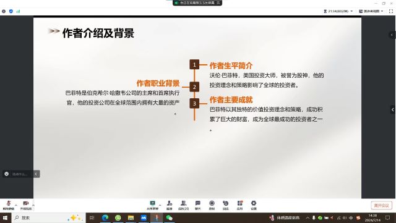Expand the audio options arrow beside microphone
Image resolution: width=396 pixels, height=223 pixels.
click(16, 205)
